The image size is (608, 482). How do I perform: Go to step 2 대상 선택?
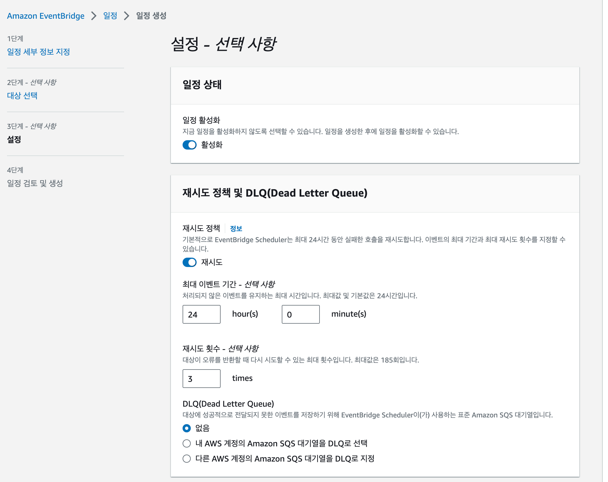pyautogui.click(x=22, y=96)
